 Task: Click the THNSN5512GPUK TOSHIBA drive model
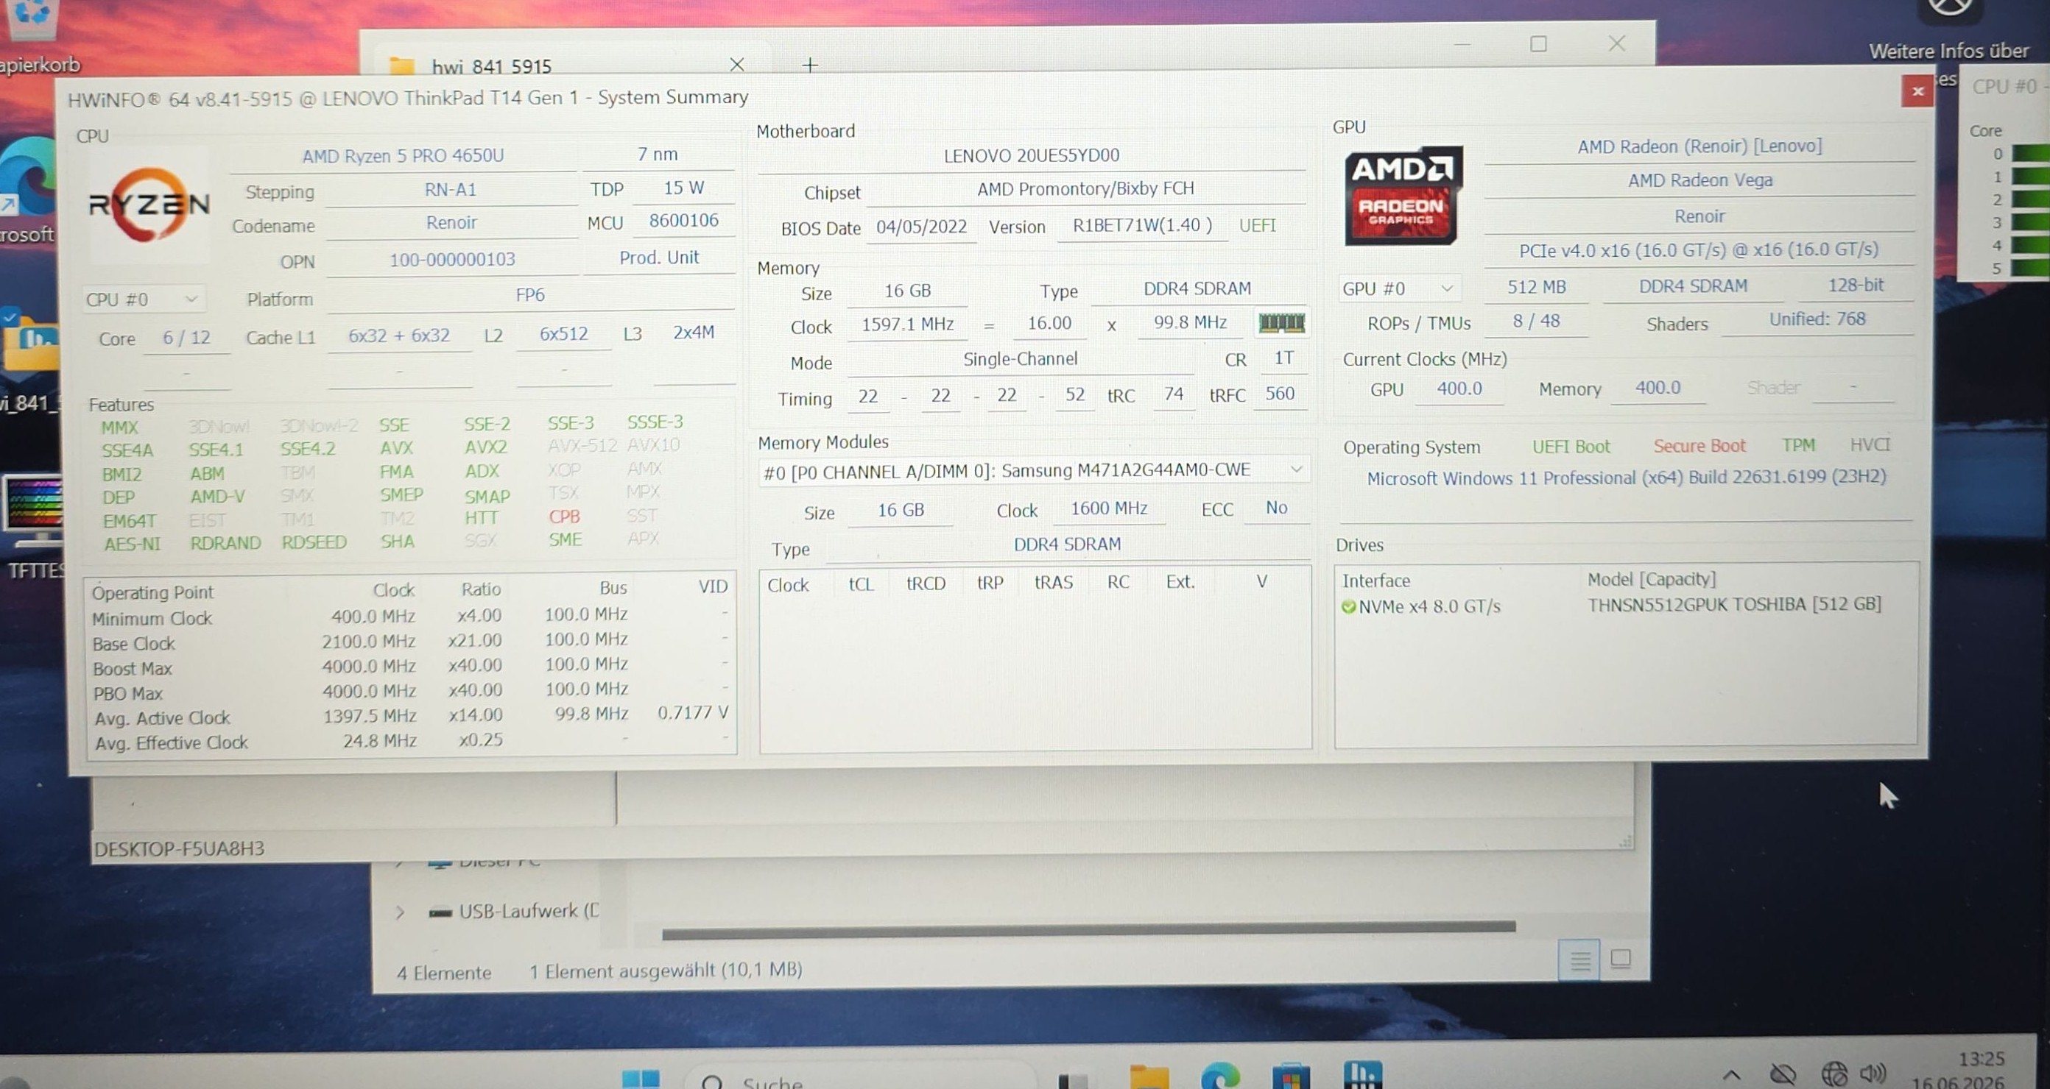(x=1734, y=604)
